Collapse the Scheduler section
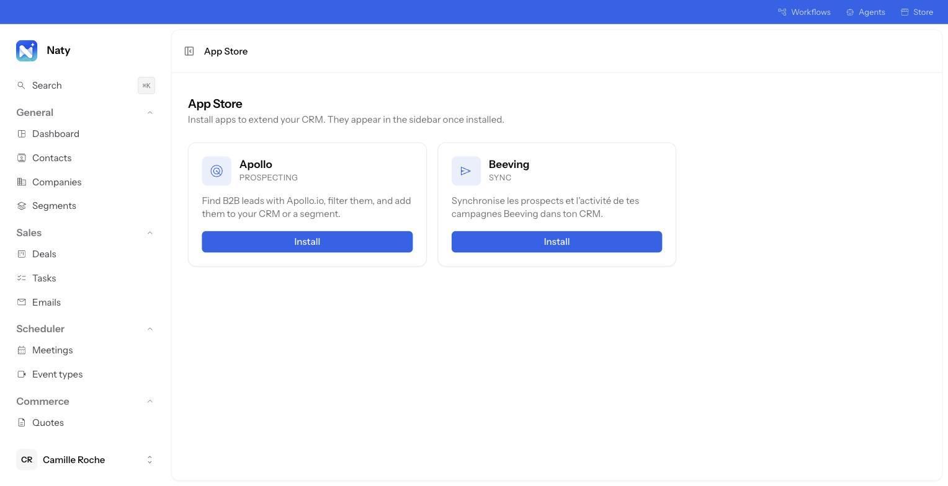The width and height of the screenshot is (948, 486). [150, 329]
